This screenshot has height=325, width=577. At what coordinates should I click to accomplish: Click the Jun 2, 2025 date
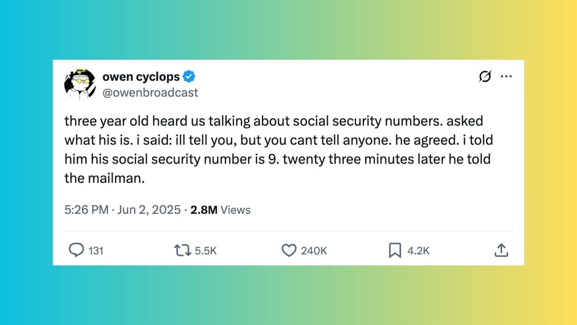point(149,210)
